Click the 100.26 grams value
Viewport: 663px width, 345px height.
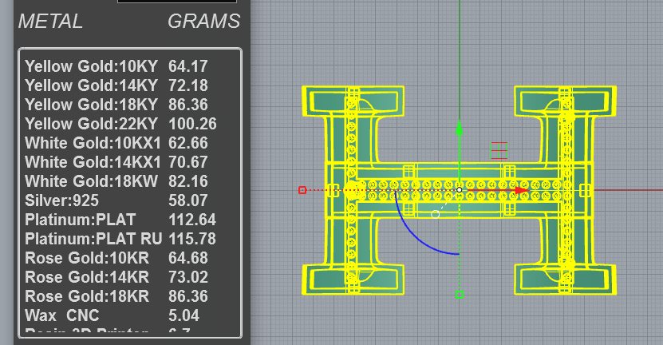[192, 124]
